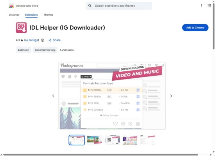Click the search magnifier icon

click(x=90, y=5)
